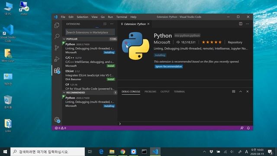Open editor more actions ellipsis
This screenshot has width=277, height=156.
click(248, 24)
